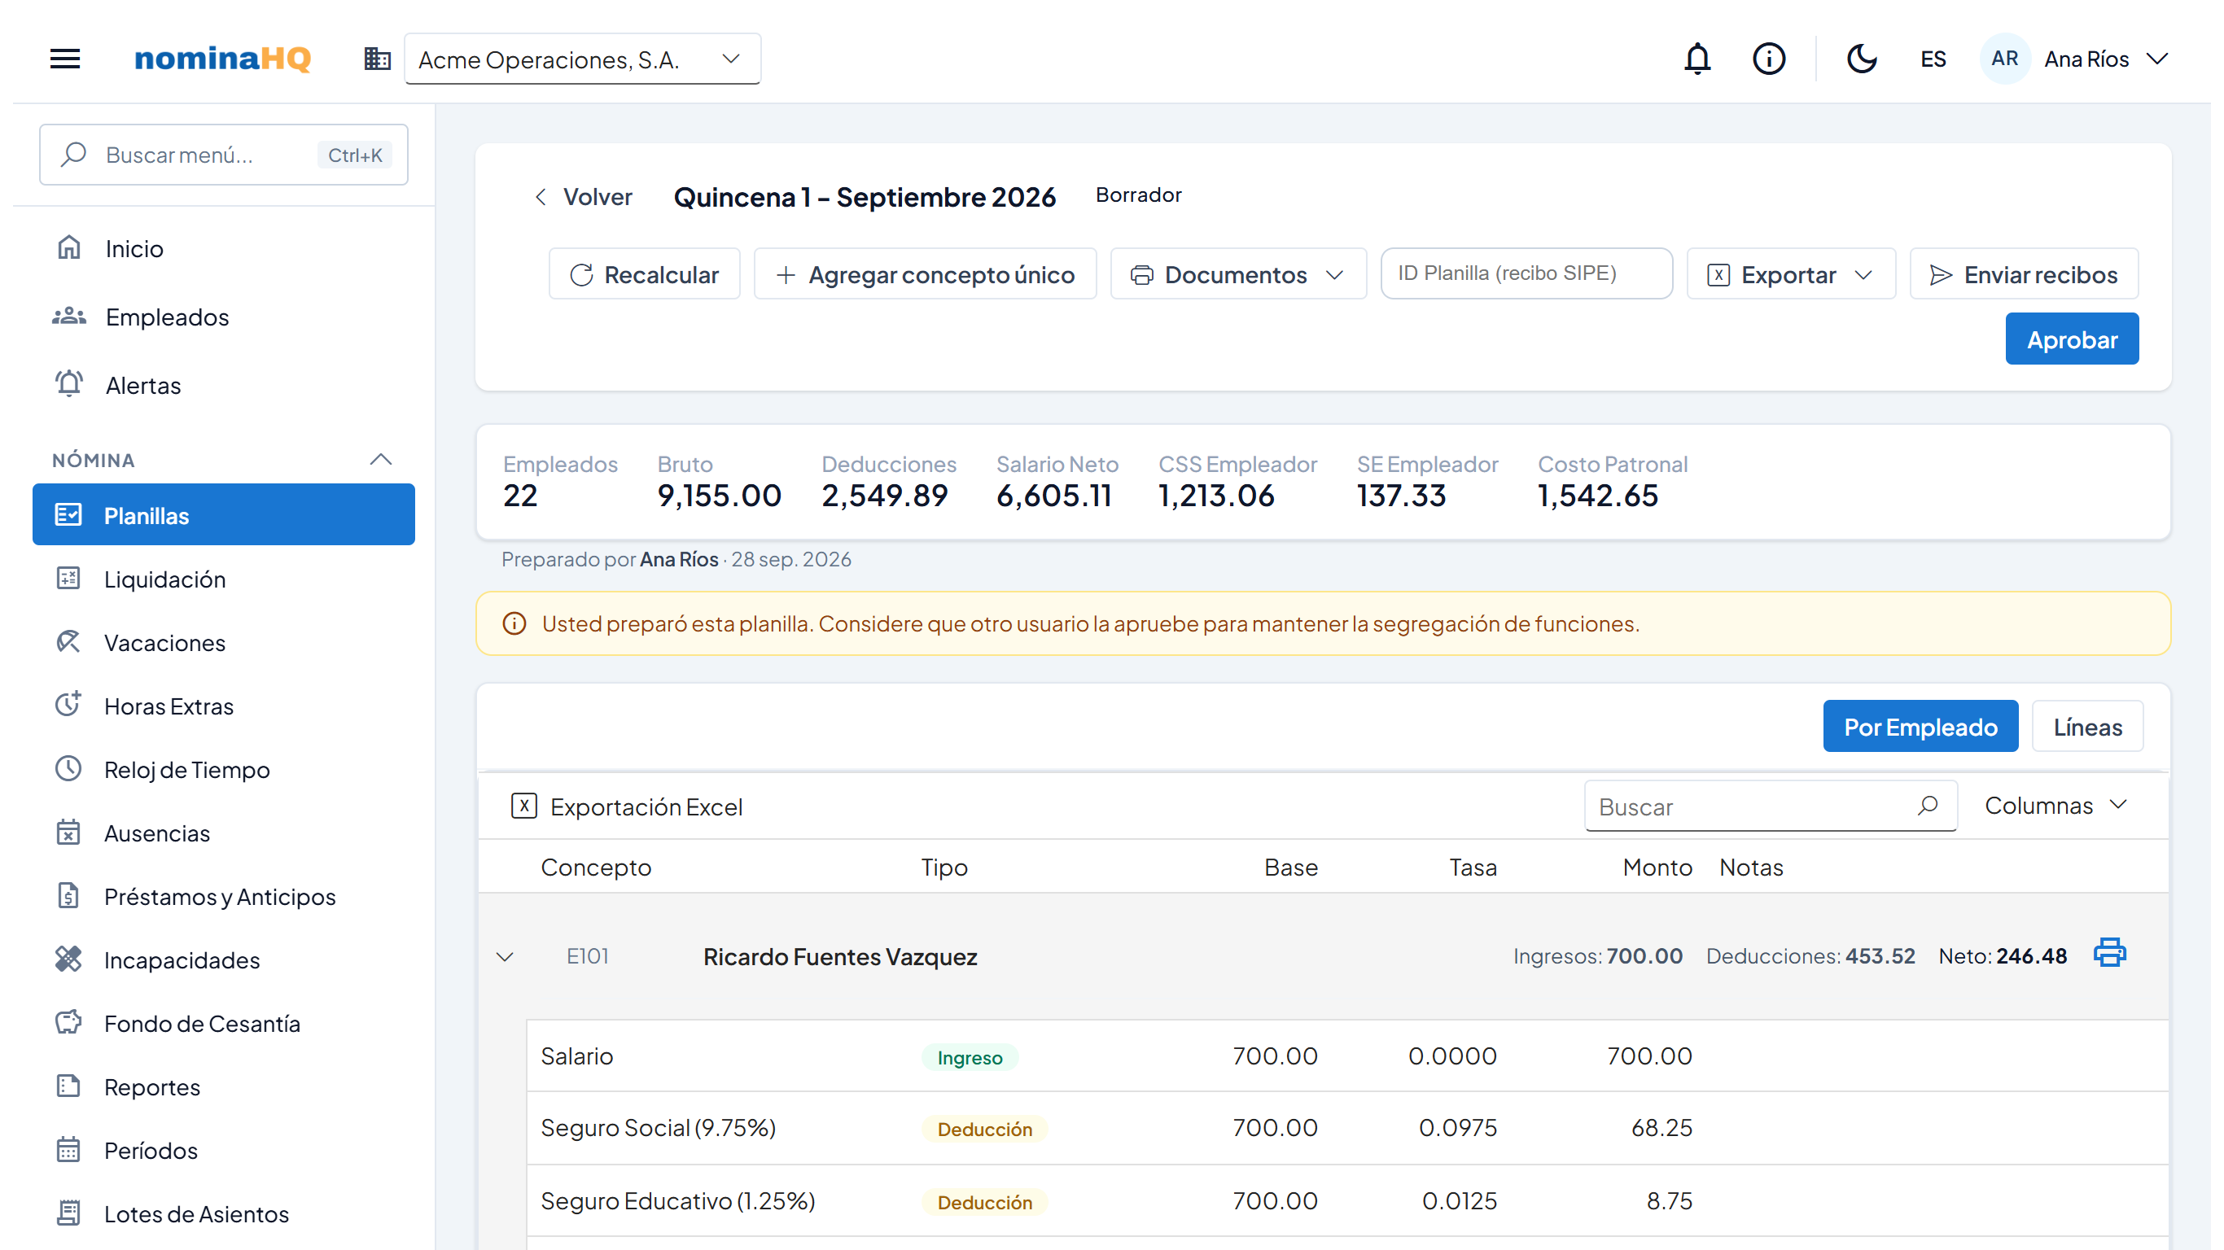2224x1250 pixels.
Task: Select Planillas menu item
Action: coord(224,514)
